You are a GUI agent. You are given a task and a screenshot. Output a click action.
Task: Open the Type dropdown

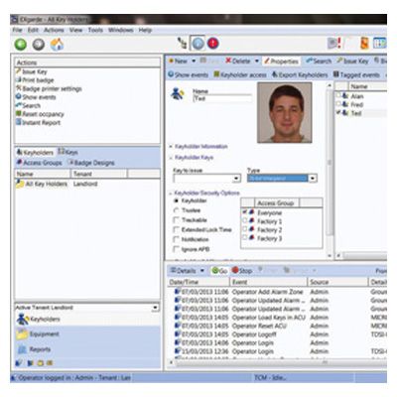[313, 179]
